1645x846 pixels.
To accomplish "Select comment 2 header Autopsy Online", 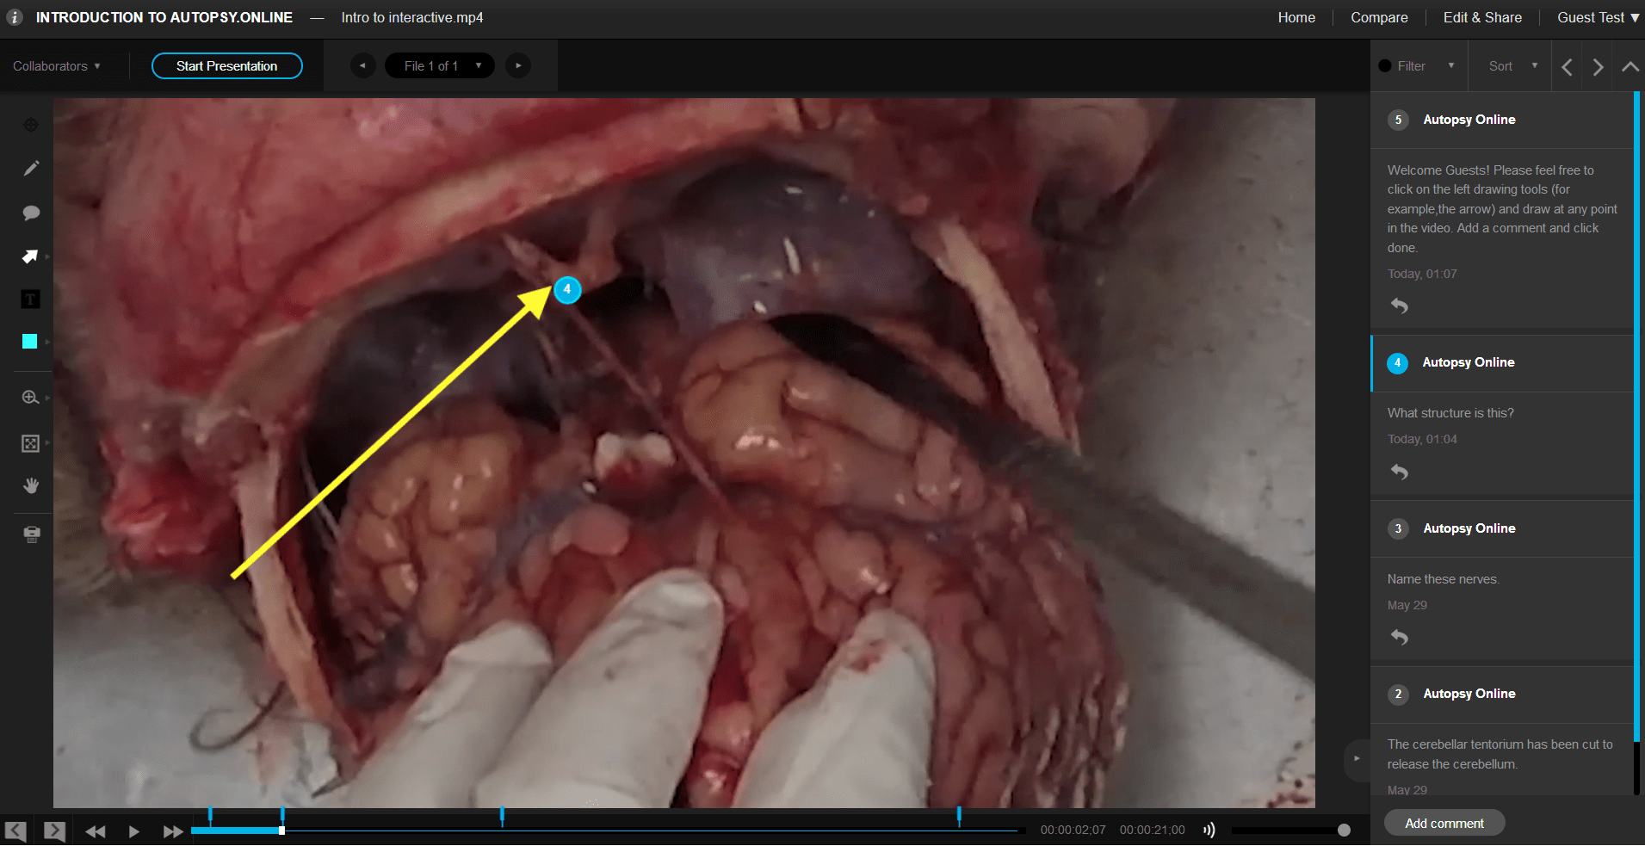I will tap(1502, 694).
